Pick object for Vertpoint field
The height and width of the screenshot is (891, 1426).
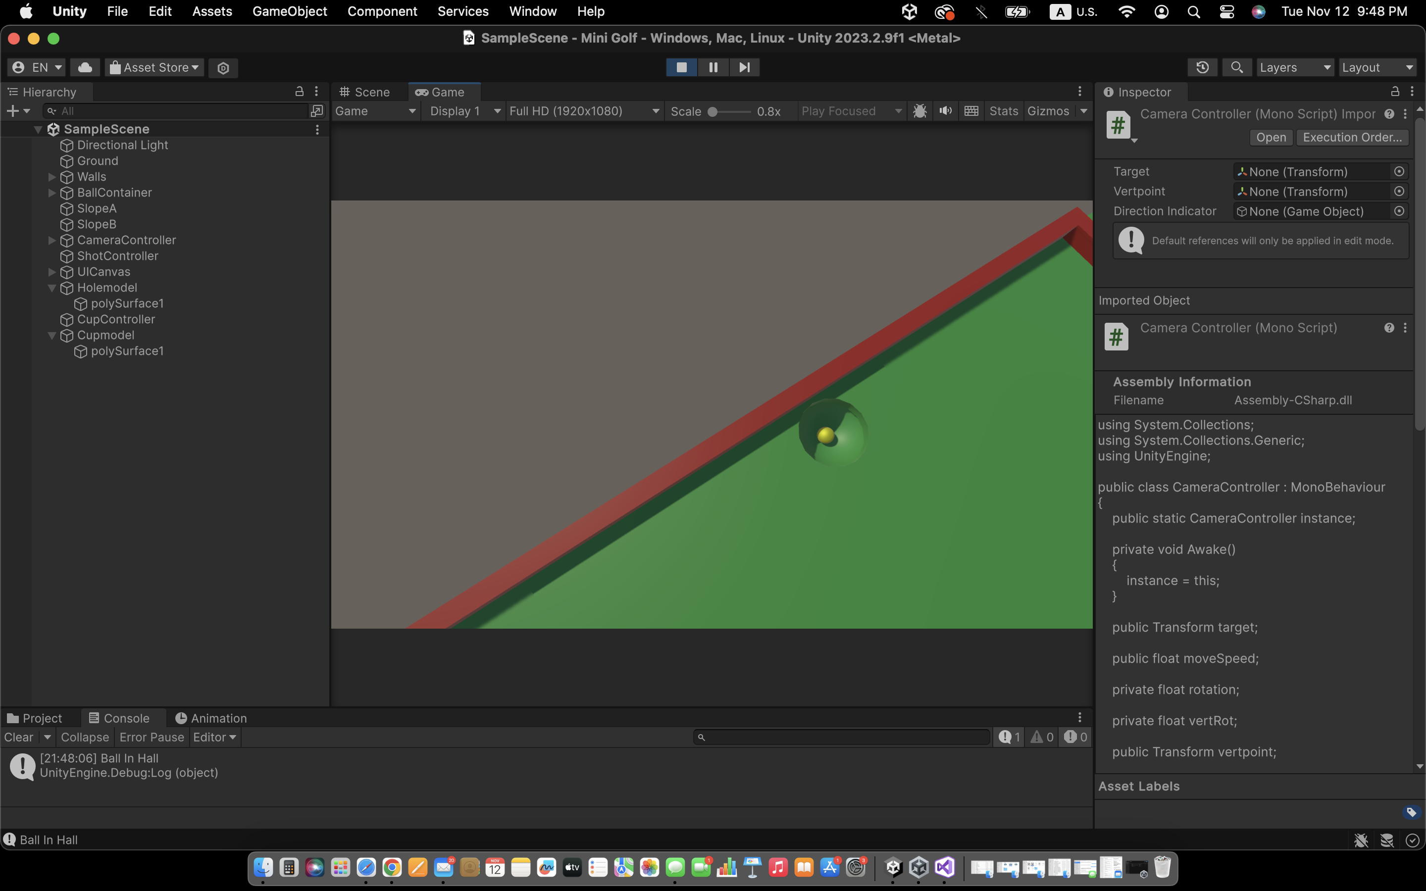(x=1399, y=192)
